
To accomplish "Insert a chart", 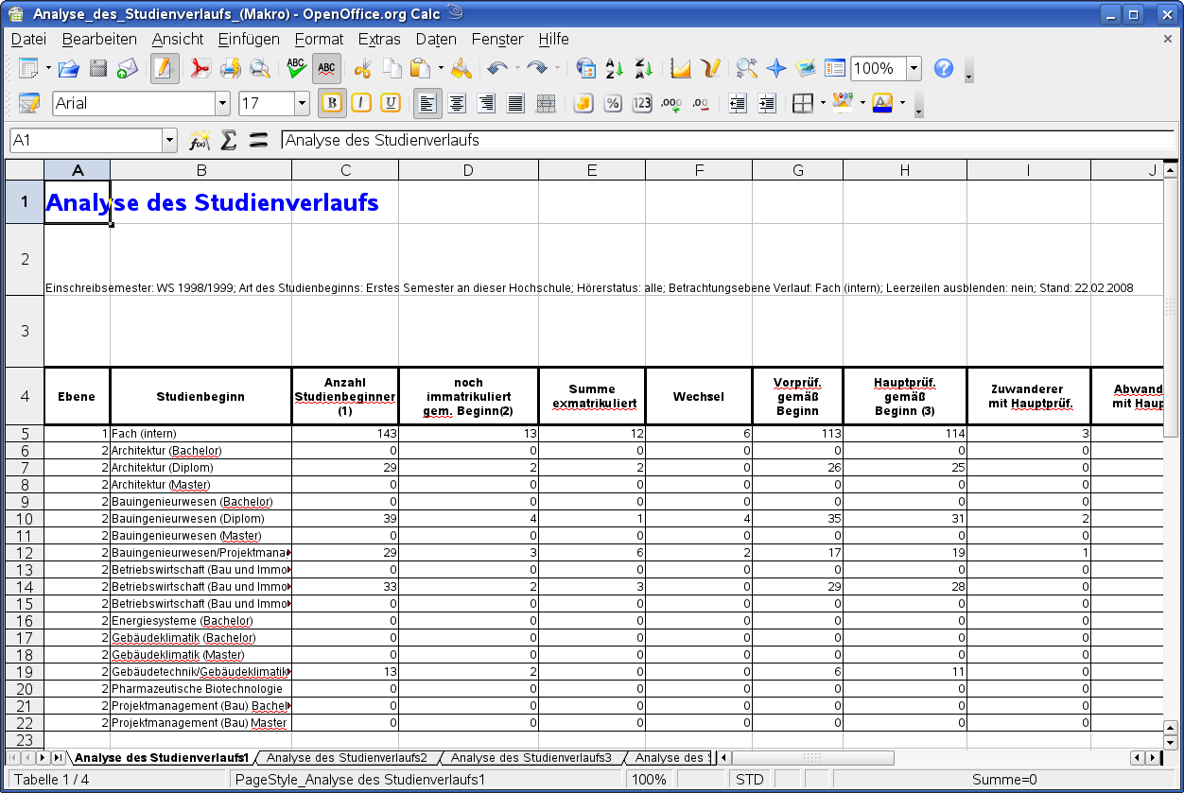I will tap(681, 68).
